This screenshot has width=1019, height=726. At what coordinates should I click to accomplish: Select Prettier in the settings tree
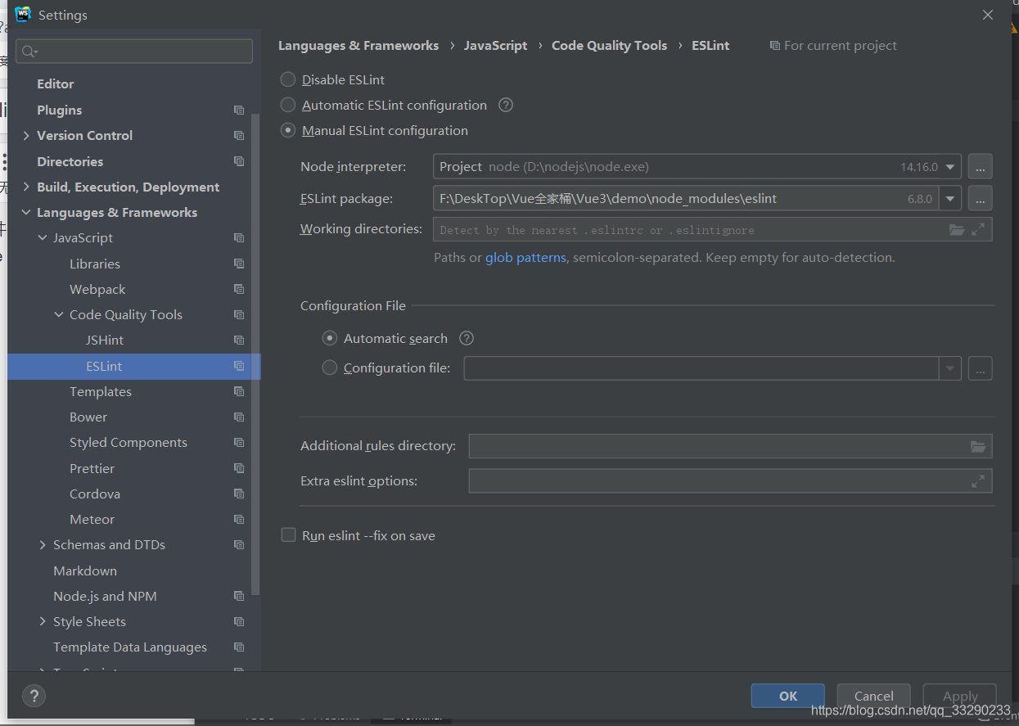[x=92, y=468]
